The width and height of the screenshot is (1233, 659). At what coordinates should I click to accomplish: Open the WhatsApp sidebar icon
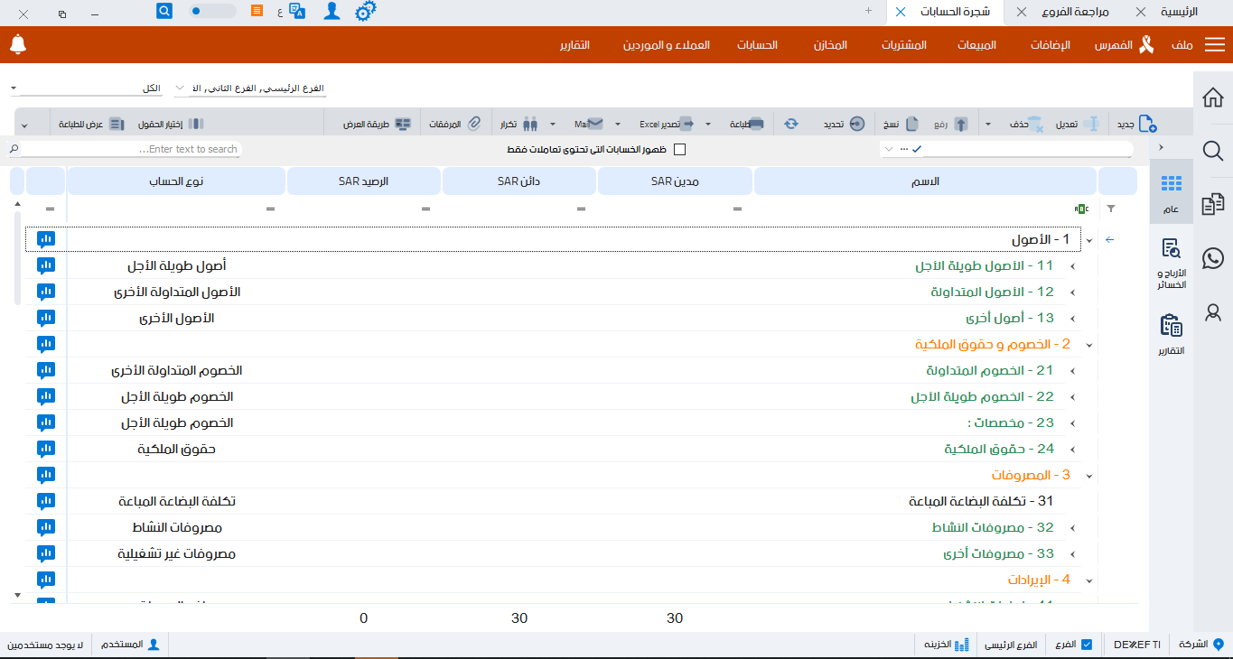(1213, 258)
